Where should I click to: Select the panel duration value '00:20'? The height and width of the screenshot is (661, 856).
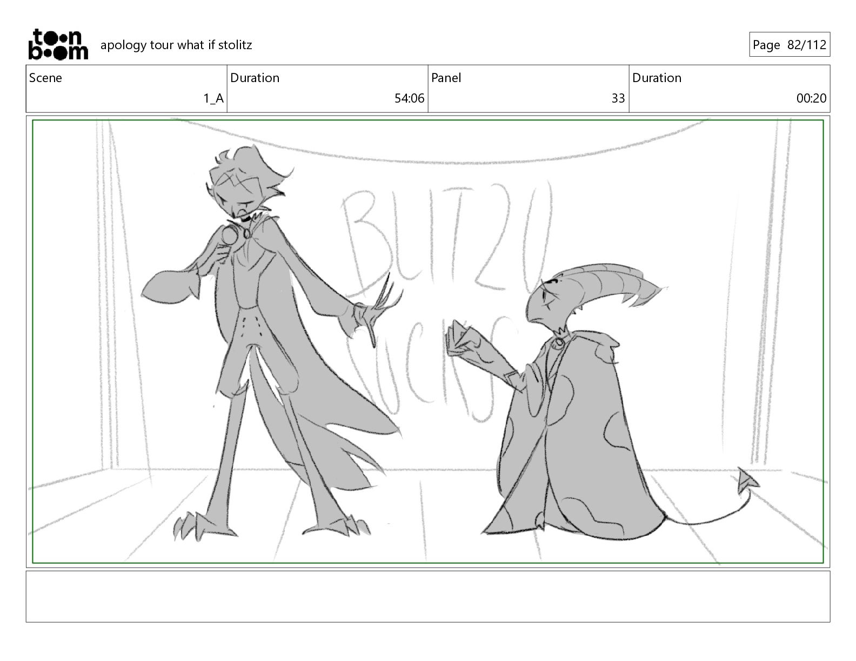tap(811, 98)
